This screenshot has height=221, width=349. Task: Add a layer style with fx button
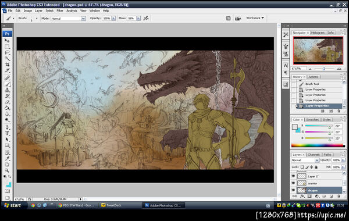[x=302, y=197]
